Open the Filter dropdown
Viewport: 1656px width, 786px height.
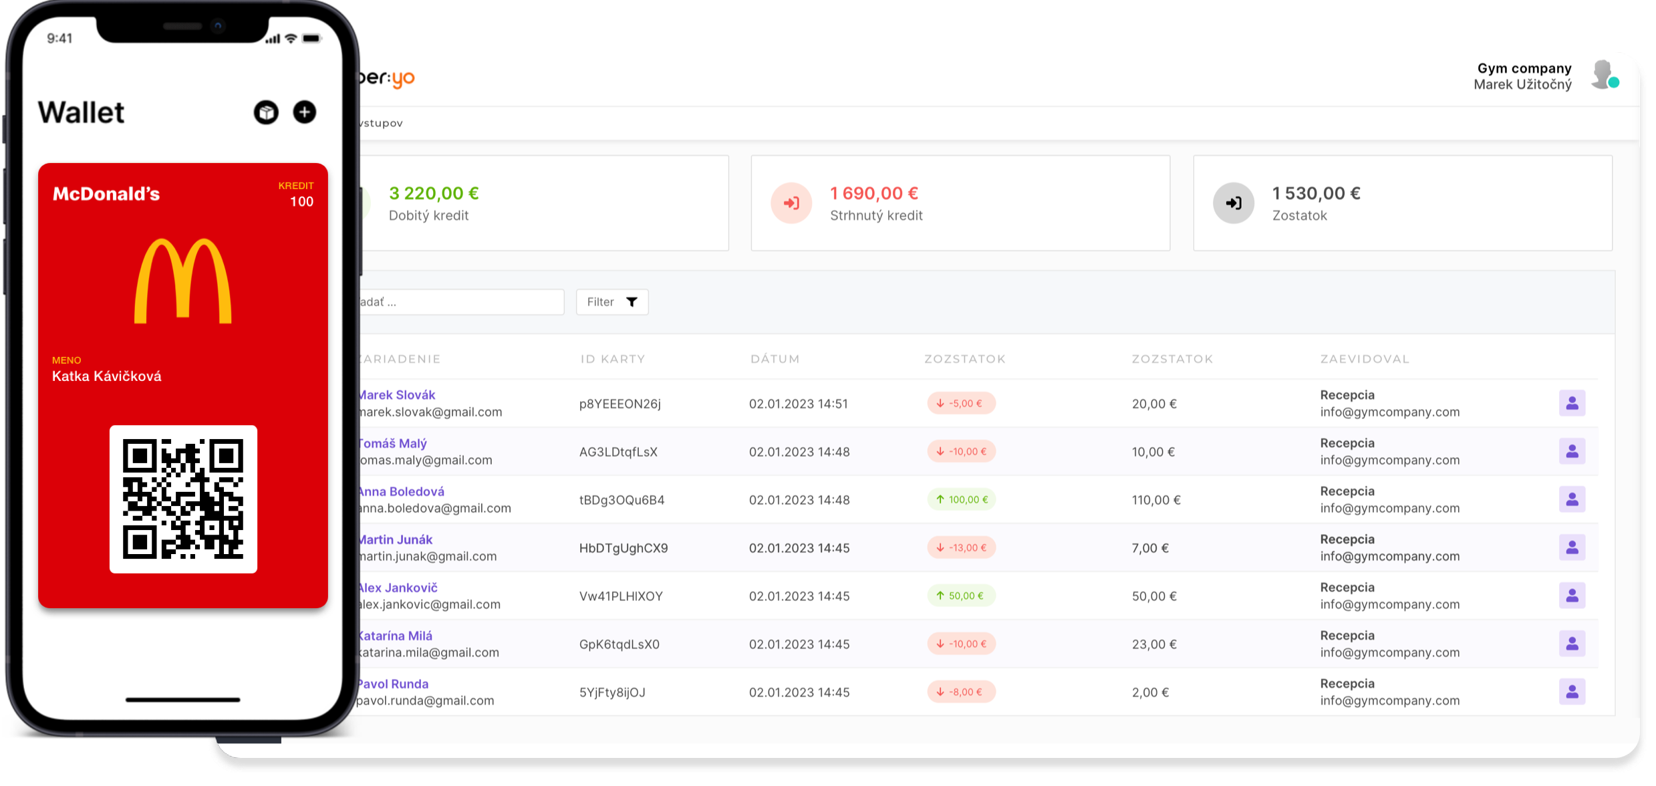point(612,302)
